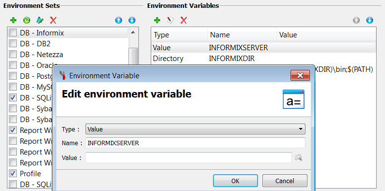
Task: Add a new environment set
Action: (x=13, y=20)
